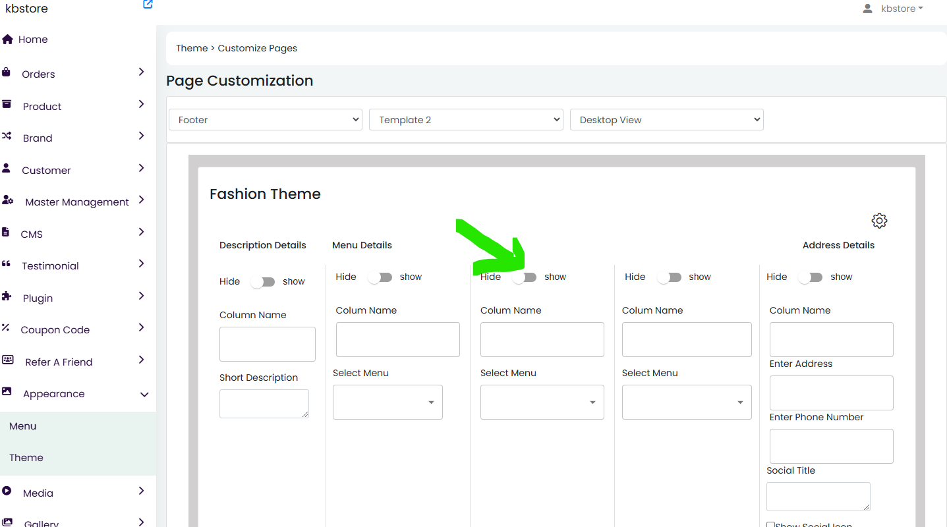Click the Product box icon

tap(7, 104)
